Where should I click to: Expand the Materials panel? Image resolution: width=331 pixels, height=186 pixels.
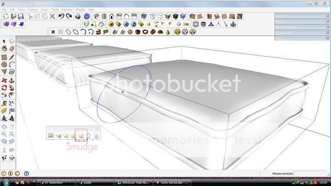pyautogui.click(x=302, y=16)
